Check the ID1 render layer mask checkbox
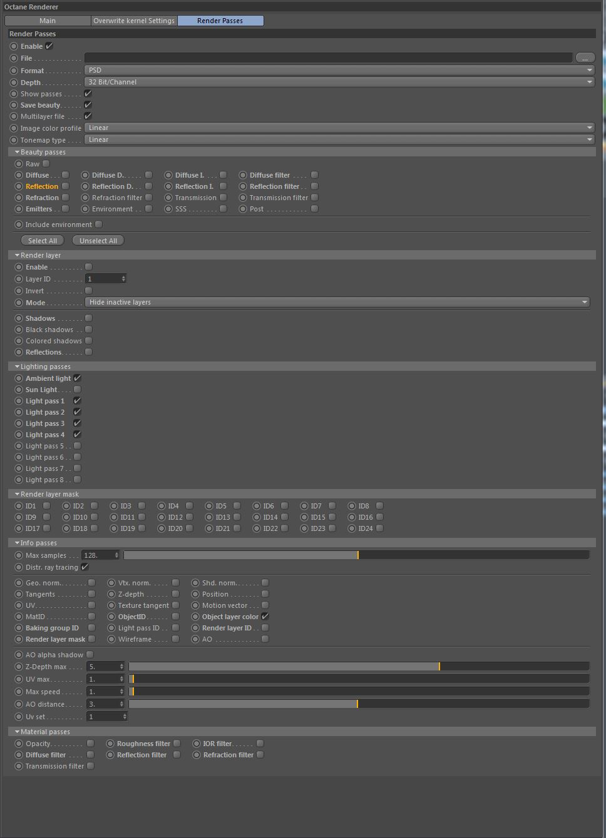Viewport: 606px width, 838px height. (x=46, y=506)
